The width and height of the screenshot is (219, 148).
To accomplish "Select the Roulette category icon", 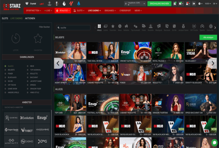I will 151,26.
